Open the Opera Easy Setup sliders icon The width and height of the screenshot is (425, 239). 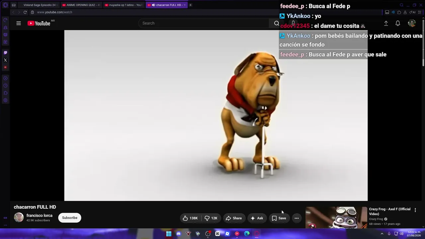pyautogui.click(x=420, y=12)
